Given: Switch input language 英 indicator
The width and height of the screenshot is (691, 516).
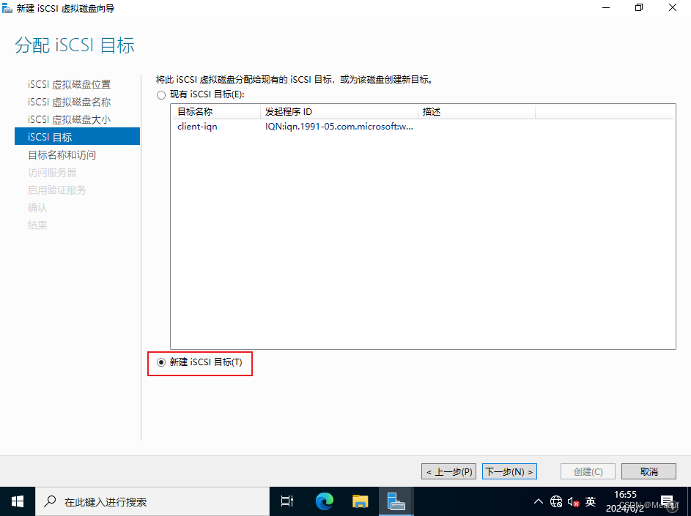Looking at the screenshot, I should click(x=591, y=501).
